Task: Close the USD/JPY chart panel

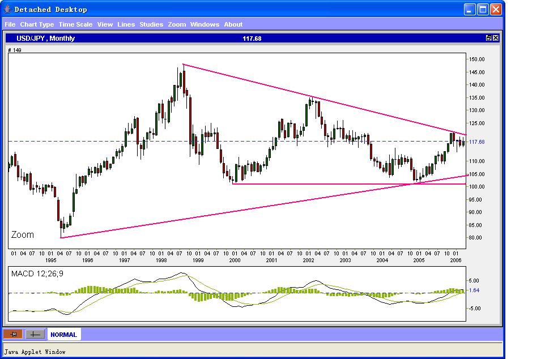Action: (x=496, y=38)
